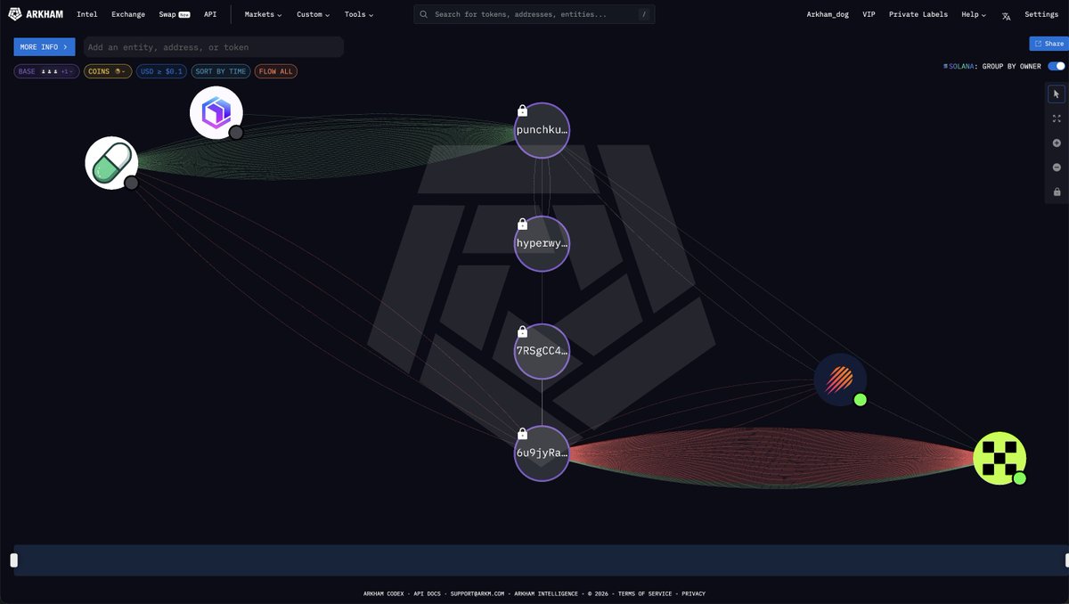Screen dimensions: 1069x604
Task: Open the Swap page
Action: click(x=175, y=14)
